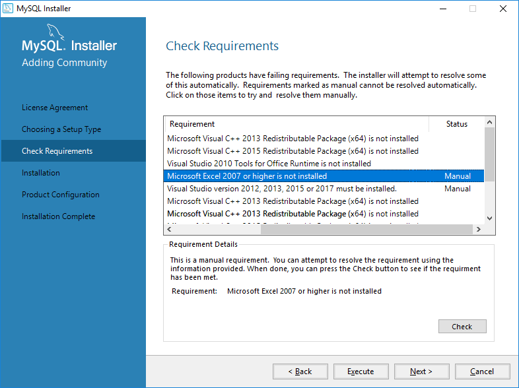Open the License Agreement step
The height and width of the screenshot is (388, 519).
pos(55,108)
